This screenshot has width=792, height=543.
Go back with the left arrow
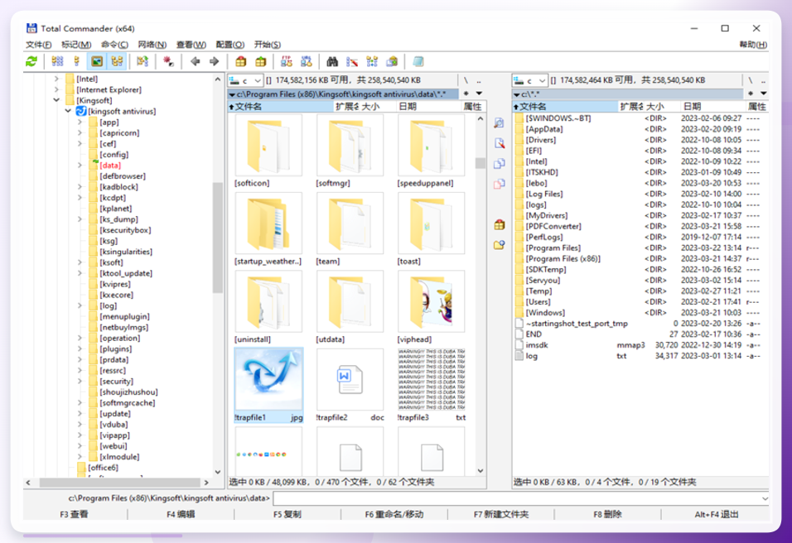196,61
